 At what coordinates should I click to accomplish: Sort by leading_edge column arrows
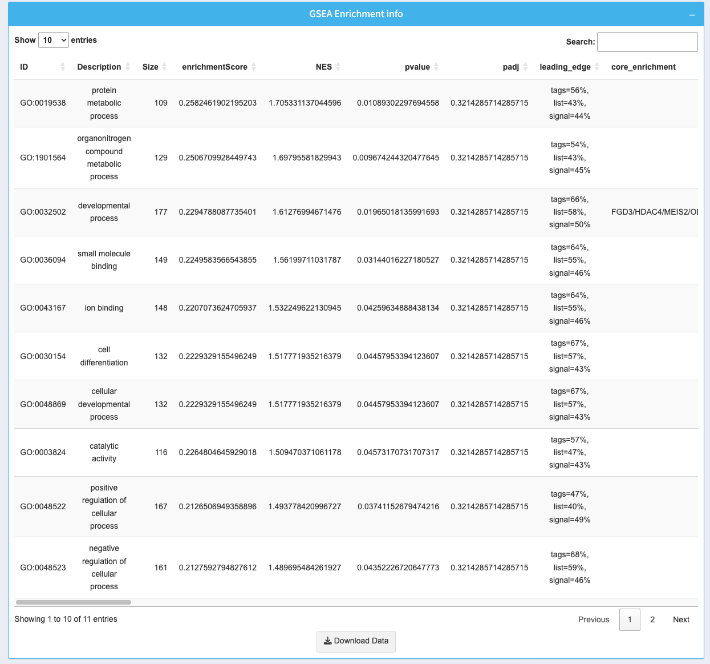[597, 67]
